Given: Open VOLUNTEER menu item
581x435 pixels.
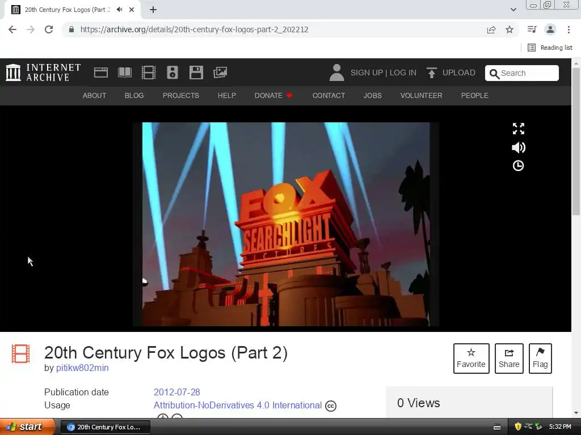Looking at the screenshot, I should click(x=422, y=95).
